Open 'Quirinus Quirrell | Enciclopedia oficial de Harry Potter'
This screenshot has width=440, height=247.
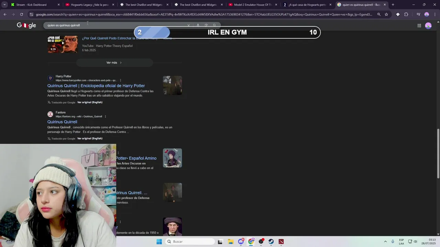click(96, 86)
